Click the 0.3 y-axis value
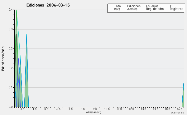187x115 pixels. [x=11, y=29]
